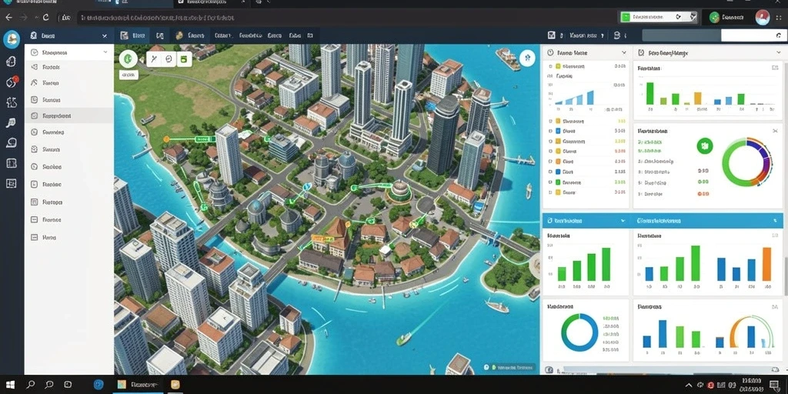Toggle checkbox beside the green legend row
The width and height of the screenshot is (788, 394).
558,182
